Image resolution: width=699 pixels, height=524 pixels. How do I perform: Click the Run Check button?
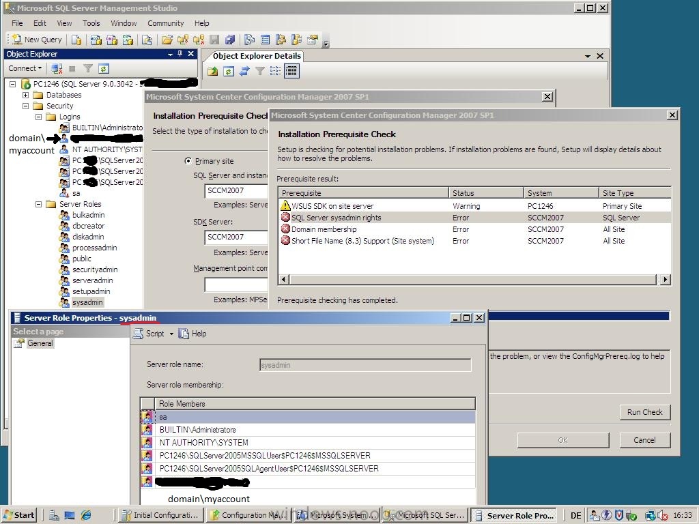[644, 412]
